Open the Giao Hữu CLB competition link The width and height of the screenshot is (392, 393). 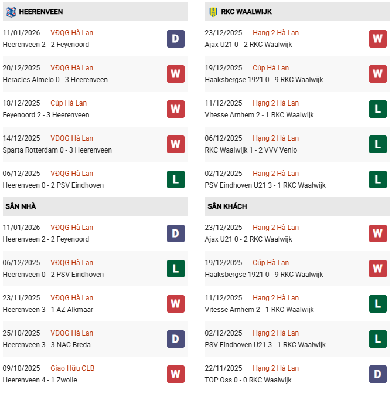point(73,368)
